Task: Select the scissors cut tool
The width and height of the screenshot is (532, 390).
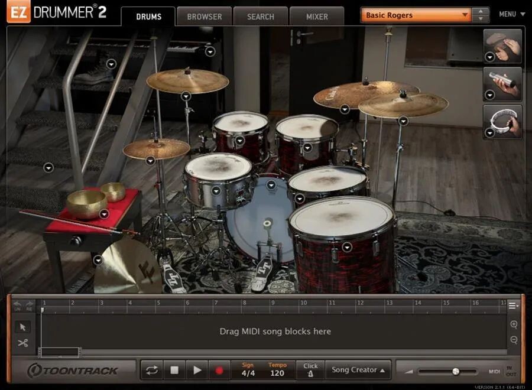Action: [x=21, y=343]
